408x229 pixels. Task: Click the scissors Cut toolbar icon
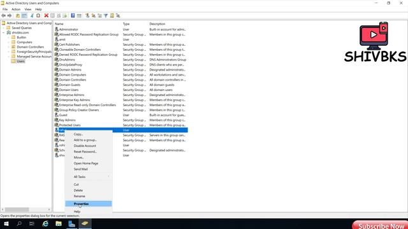(x=33, y=16)
